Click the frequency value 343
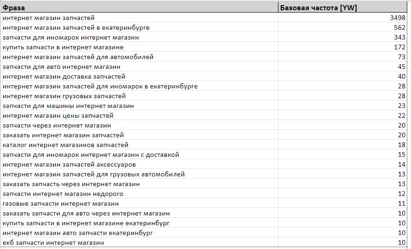 [399, 37]
